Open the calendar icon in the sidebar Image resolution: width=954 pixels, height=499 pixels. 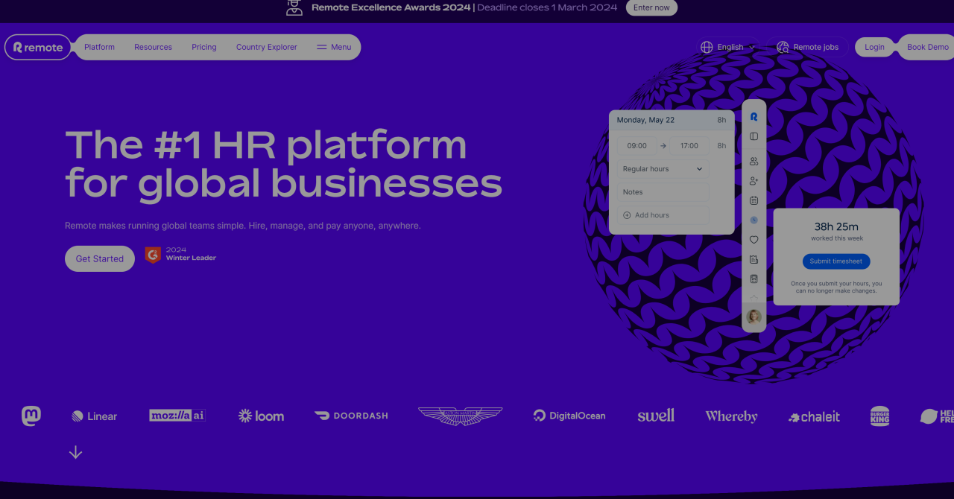(754, 200)
